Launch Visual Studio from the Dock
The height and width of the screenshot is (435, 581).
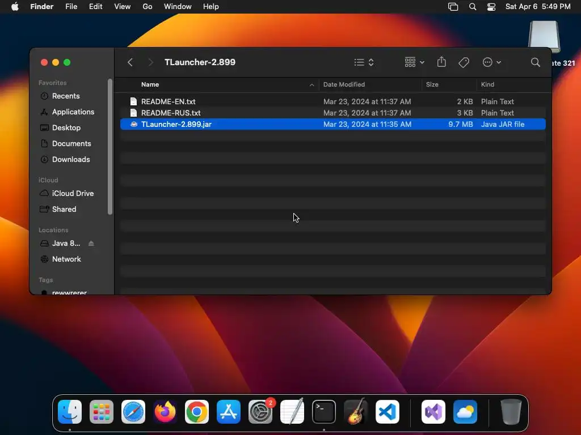[x=433, y=412]
